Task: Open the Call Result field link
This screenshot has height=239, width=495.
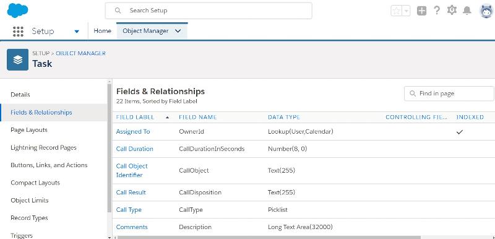Action: pos(131,193)
